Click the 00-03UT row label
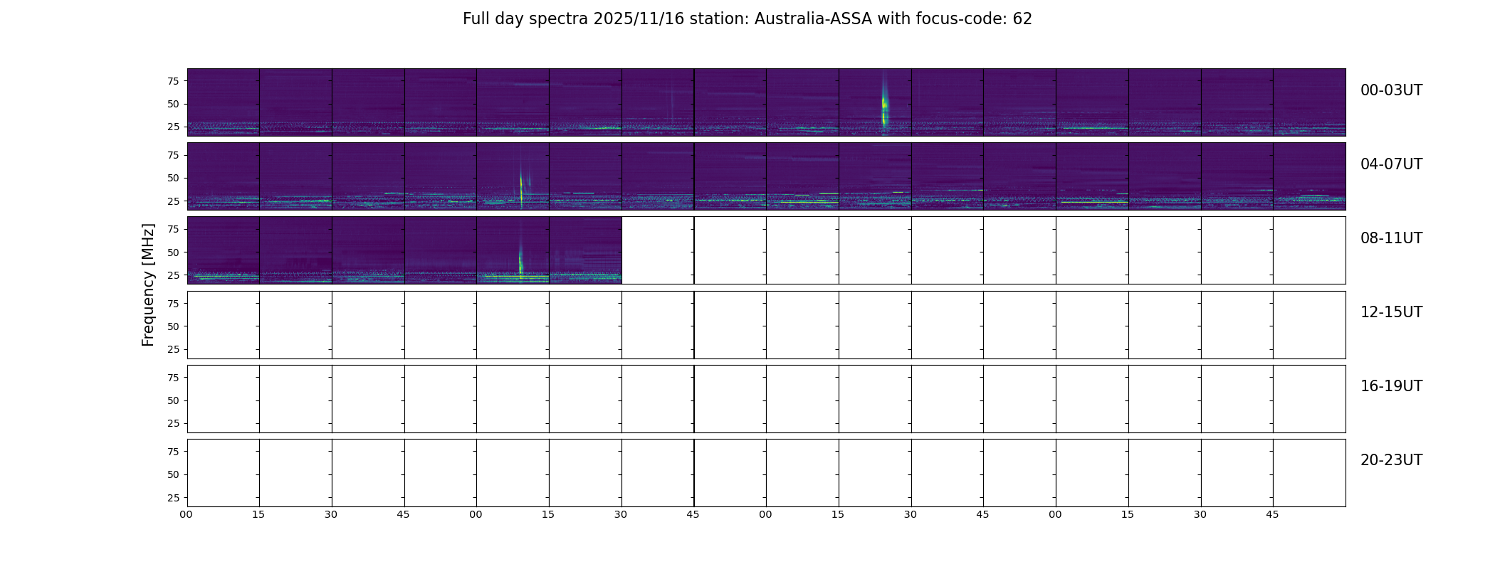Image resolution: width=1495 pixels, height=569 pixels. [x=1391, y=90]
